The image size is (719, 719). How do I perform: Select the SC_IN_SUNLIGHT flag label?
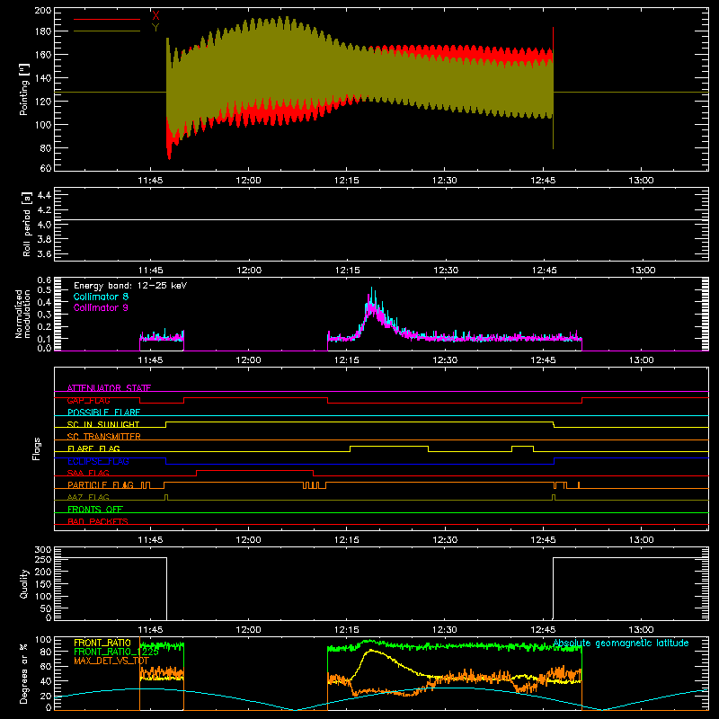103,424
